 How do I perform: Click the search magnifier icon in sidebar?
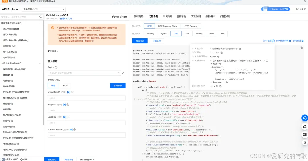[x=40, y=17]
